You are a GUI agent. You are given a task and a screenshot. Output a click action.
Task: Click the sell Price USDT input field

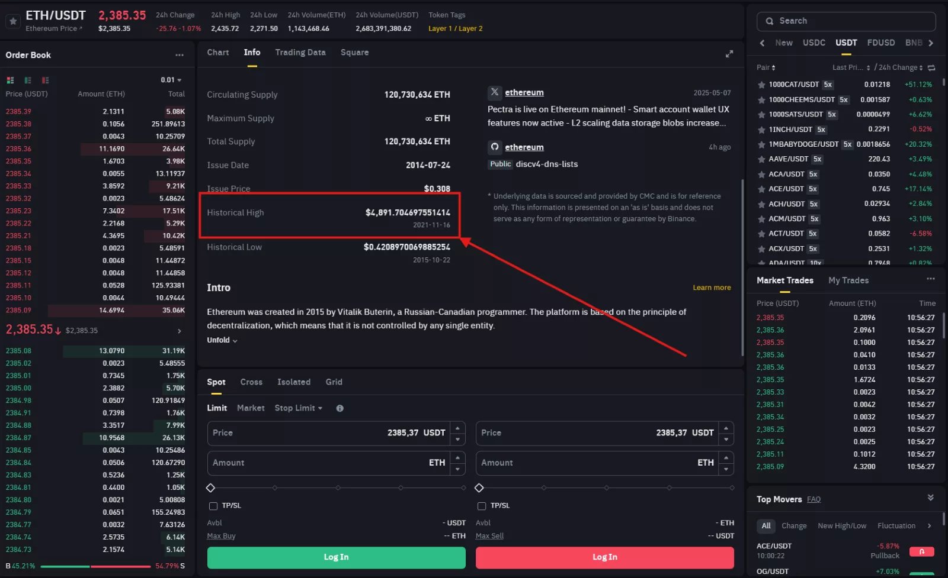tap(604, 433)
